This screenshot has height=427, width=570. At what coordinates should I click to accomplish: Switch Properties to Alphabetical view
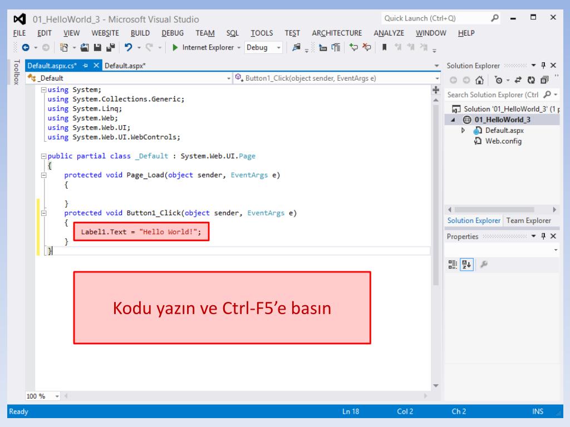tap(467, 264)
